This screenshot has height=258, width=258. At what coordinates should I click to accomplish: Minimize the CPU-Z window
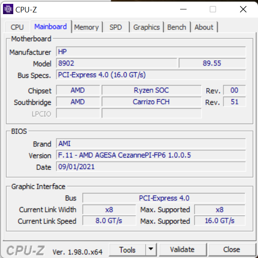pos(183,9)
